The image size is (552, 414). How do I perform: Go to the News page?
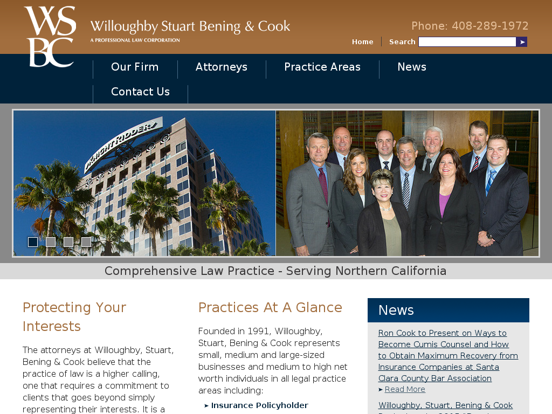pos(412,67)
